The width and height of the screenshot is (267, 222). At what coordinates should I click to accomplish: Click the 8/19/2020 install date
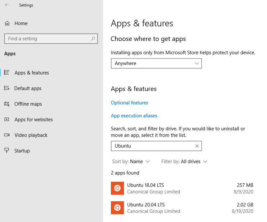tap(243, 211)
